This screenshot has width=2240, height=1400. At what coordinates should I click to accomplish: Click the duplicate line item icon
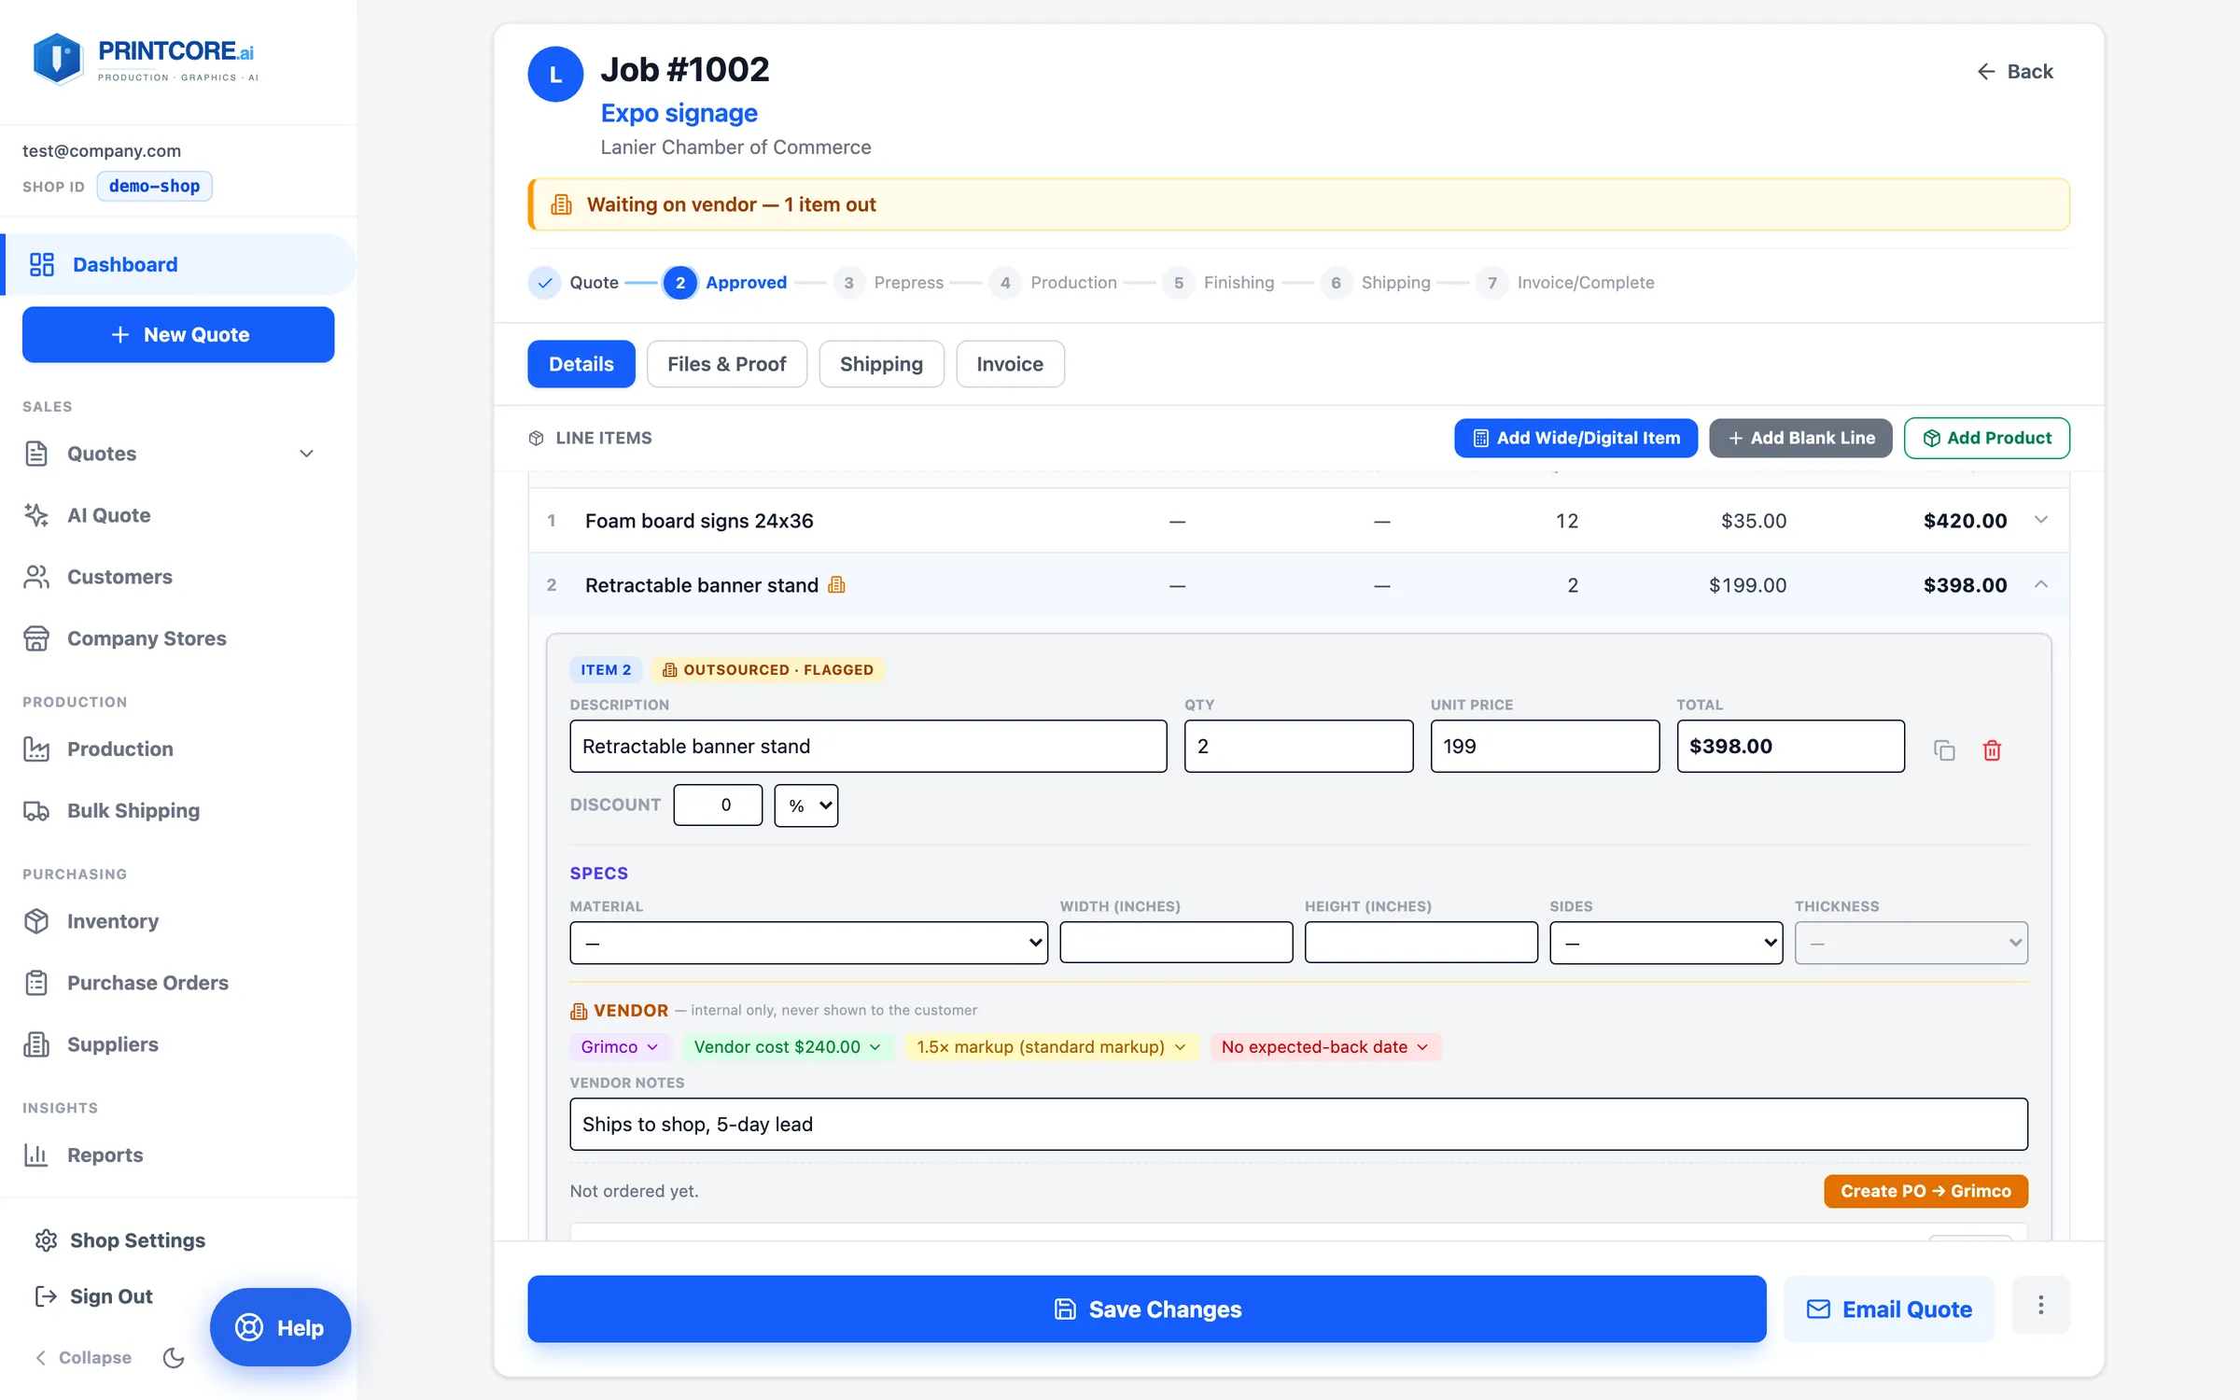coord(1944,749)
